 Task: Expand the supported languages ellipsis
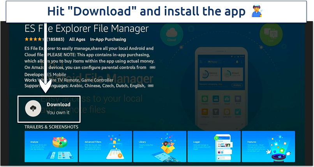coord(151,86)
